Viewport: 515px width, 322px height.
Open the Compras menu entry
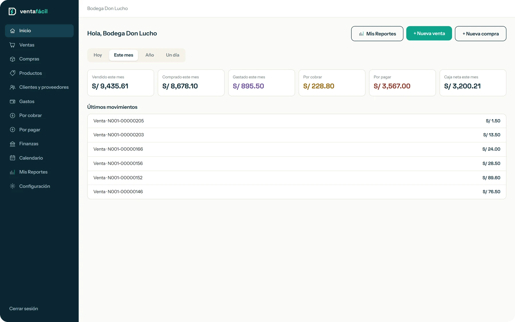[x=39, y=59]
